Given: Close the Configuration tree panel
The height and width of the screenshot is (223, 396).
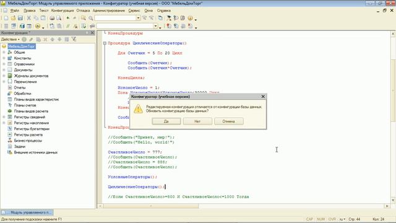Looking at the screenshot, I should 92,33.
